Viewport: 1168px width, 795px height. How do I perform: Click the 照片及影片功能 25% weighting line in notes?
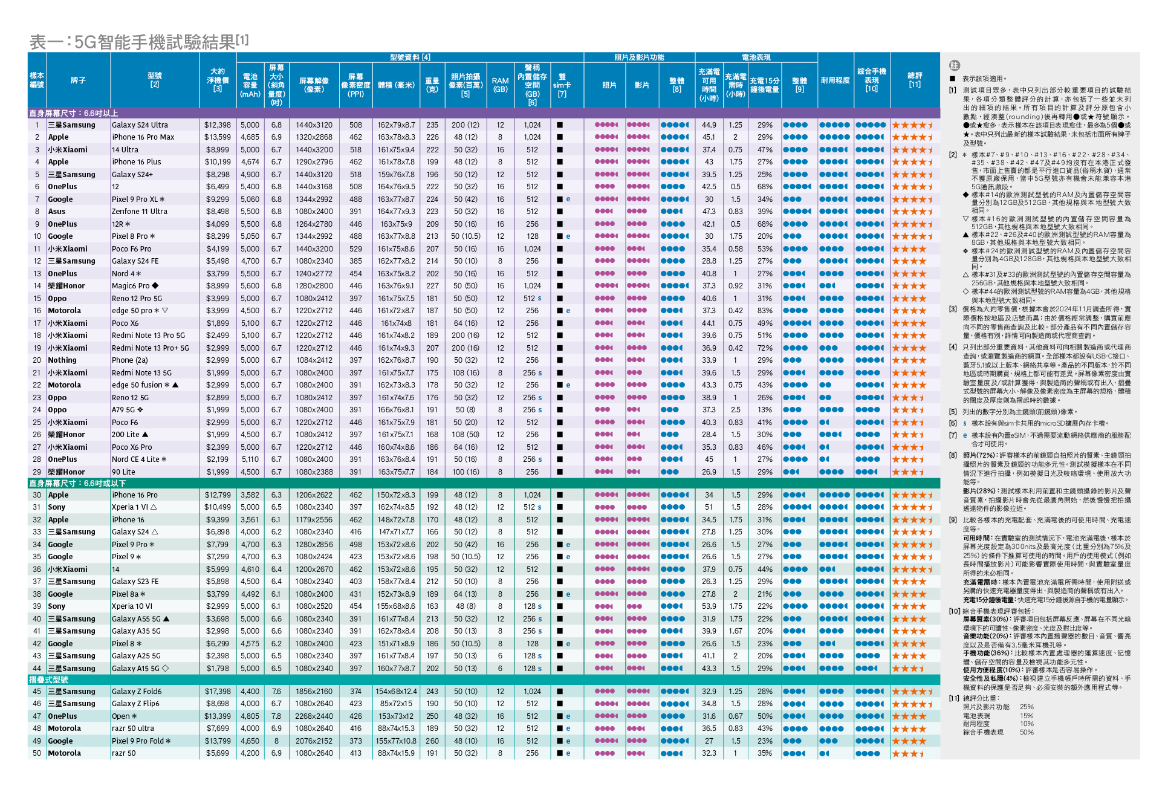998,707
